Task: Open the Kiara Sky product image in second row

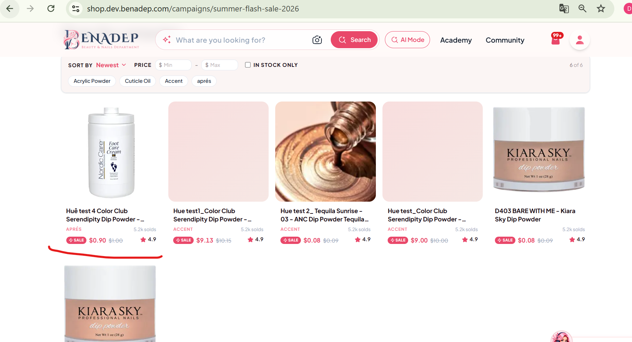Action: tap(110, 304)
